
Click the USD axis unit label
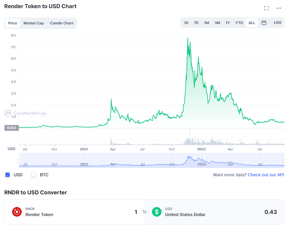coord(11,149)
